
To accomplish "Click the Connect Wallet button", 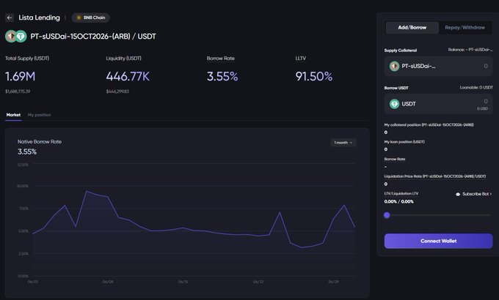I will point(438,241).
